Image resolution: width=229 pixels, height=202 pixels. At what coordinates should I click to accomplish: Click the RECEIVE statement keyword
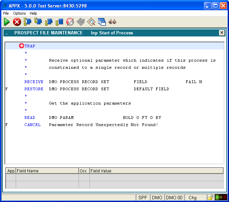[34, 82]
